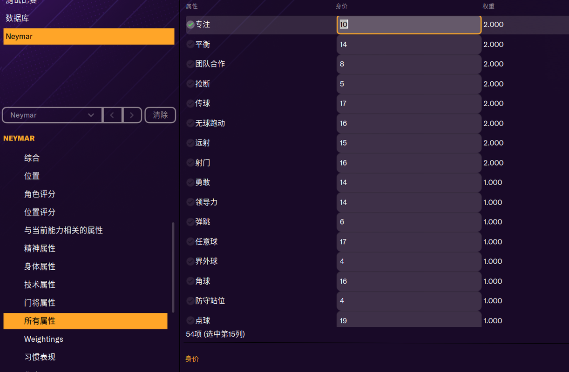Edit the 界外球 value field
The width and height of the screenshot is (569, 372).
click(409, 262)
